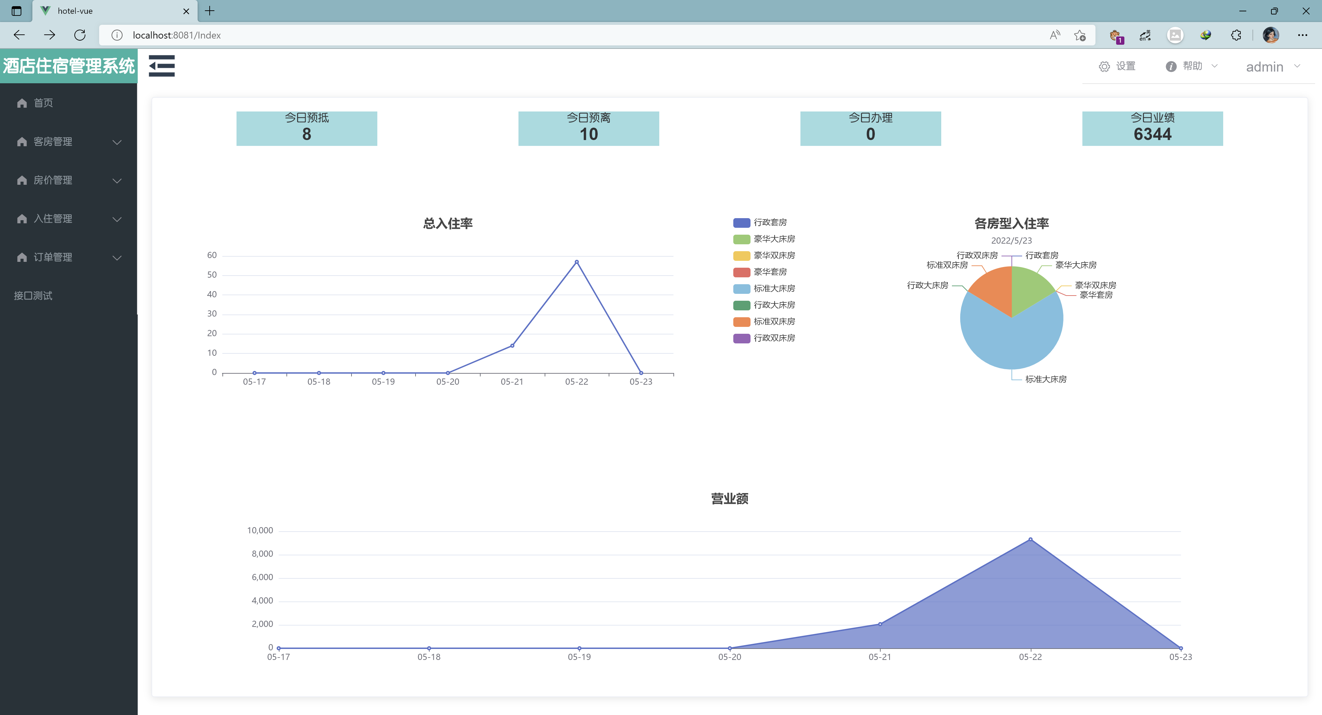Go back with the browser back arrow

click(20, 35)
